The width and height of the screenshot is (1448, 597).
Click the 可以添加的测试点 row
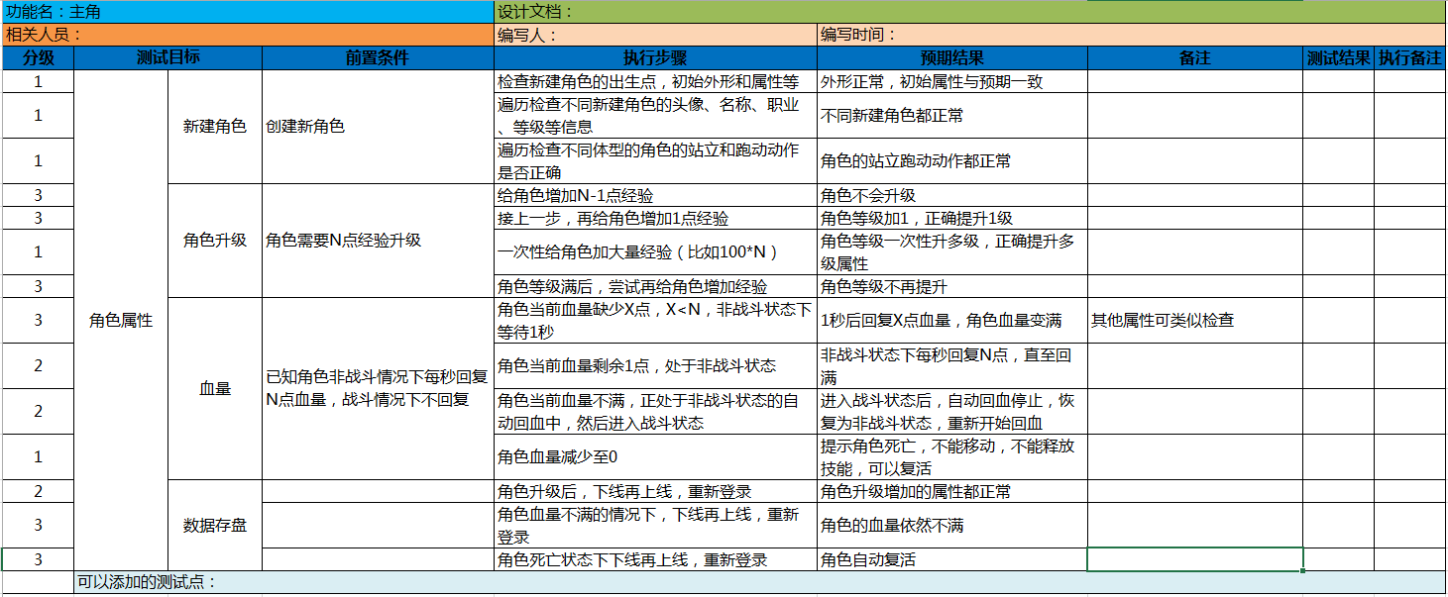tap(759, 582)
